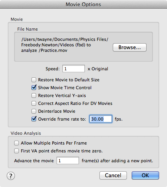
Task: Enable Restore Movie to Default Size
Action: (34, 80)
